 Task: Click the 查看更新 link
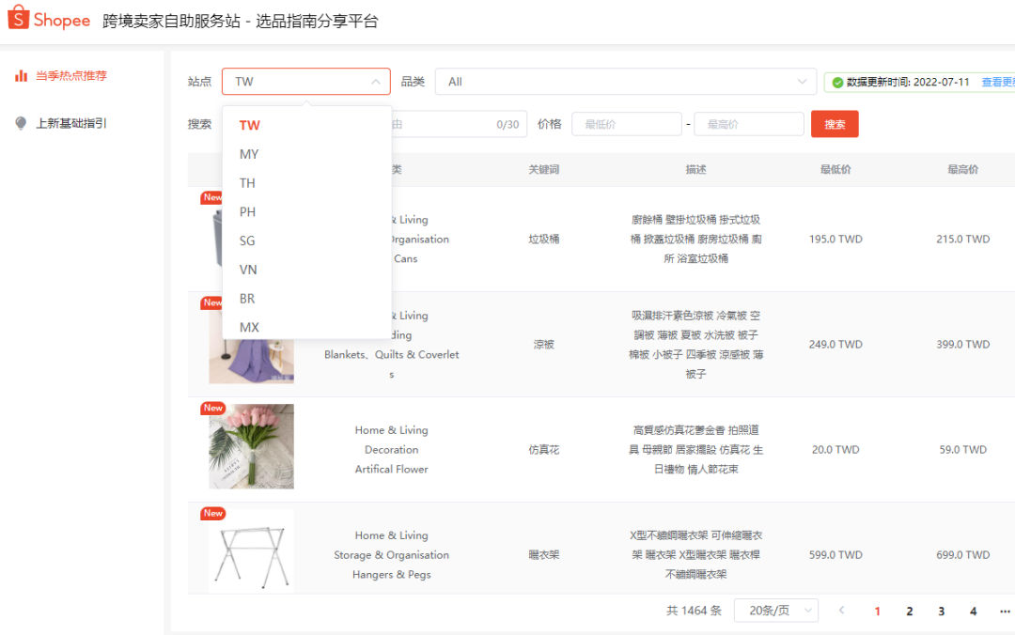(997, 83)
